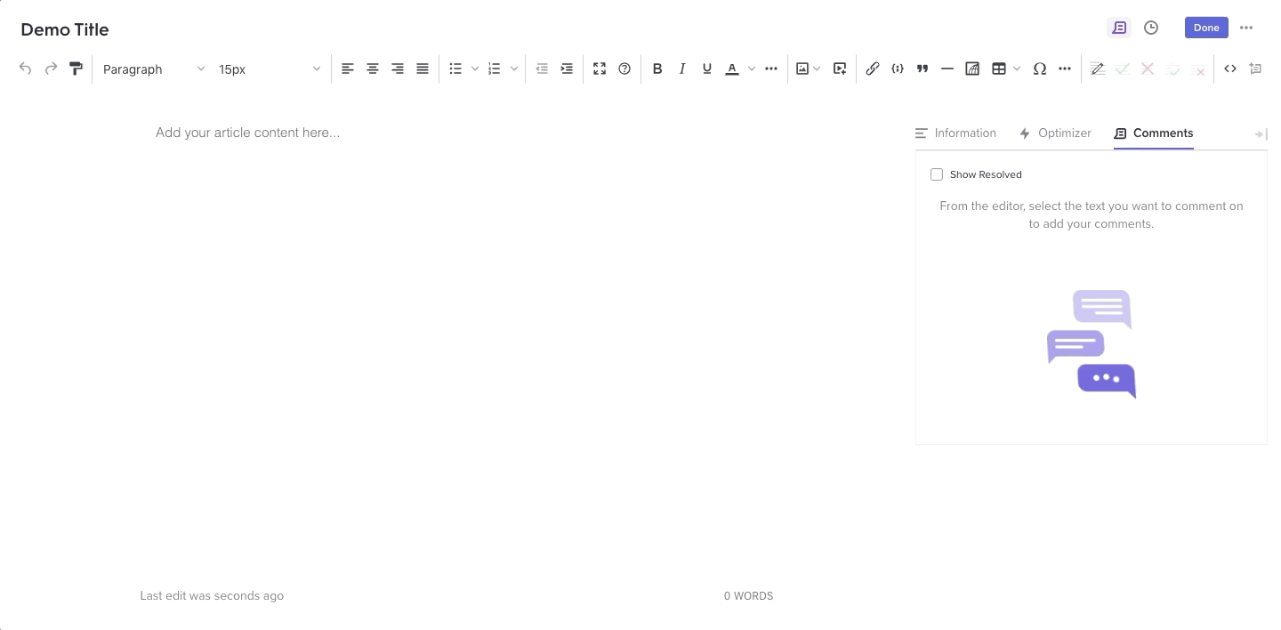Switch to the Optimizer tab
This screenshot has height=630, width=1281.
click(x=1055, y=133)
